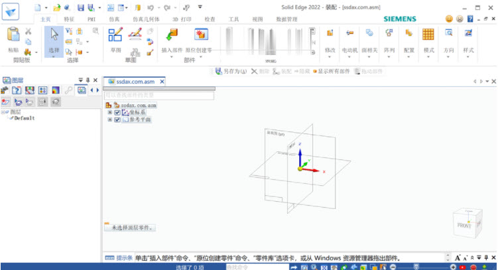Click the red YouTube icon in status bar
The image size is (498, 270).
(x=463, y=267)
